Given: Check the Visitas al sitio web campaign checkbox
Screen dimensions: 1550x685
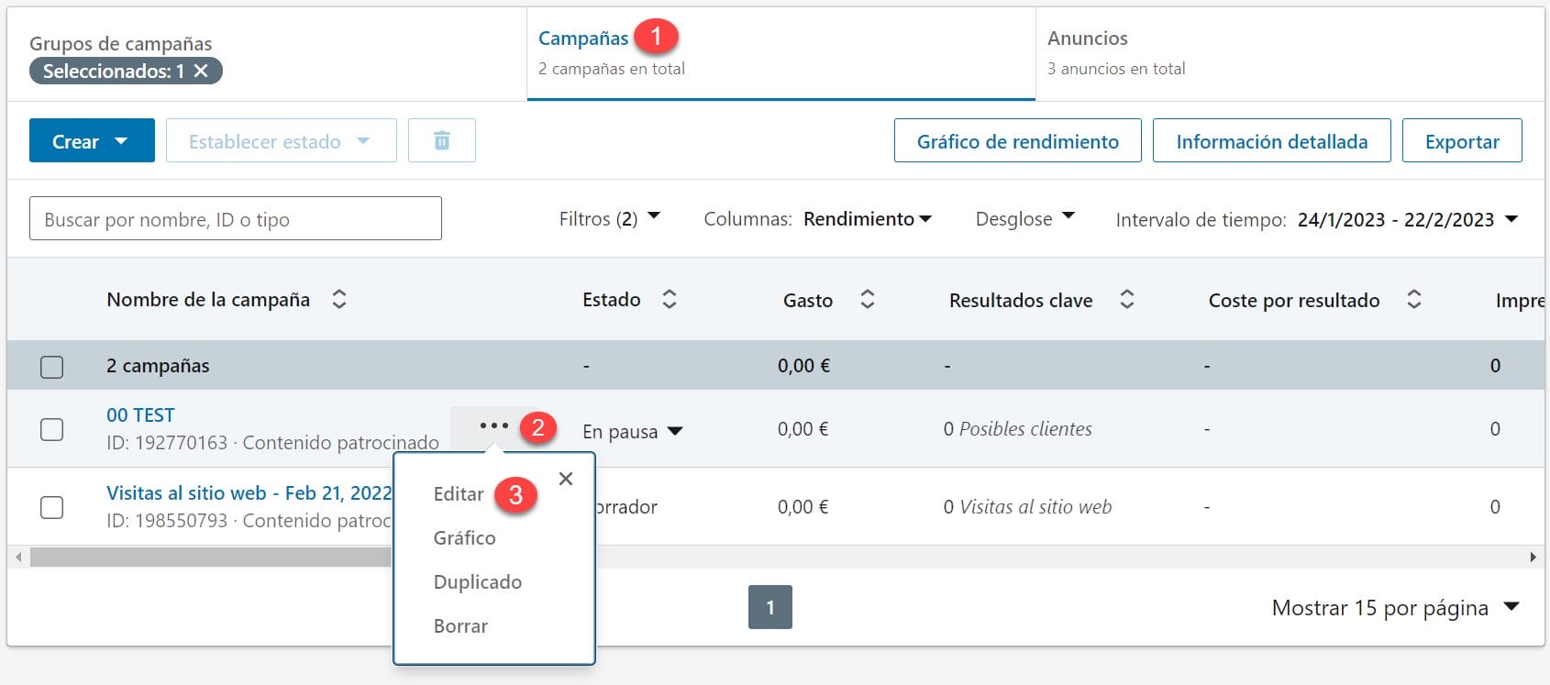Looking at the screenshot, I should [52, 507].
